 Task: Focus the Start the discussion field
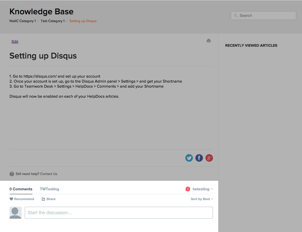tap(119, 213)
